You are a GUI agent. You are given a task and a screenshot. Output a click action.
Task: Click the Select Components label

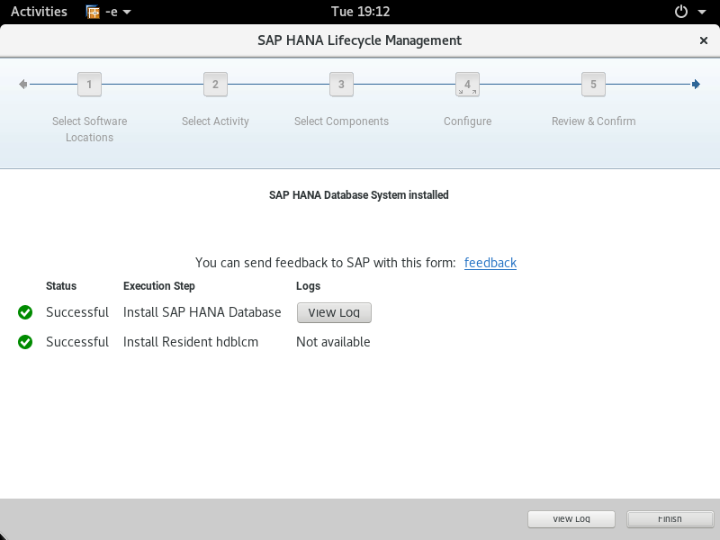pos(342,121)
